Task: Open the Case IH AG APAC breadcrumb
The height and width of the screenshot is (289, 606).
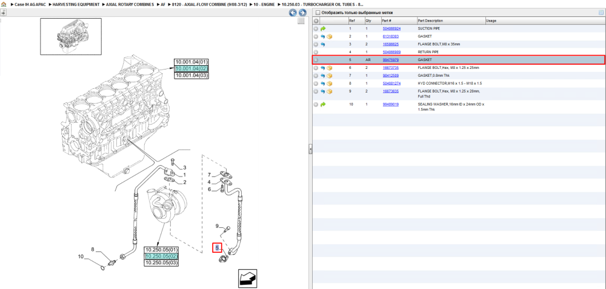Action: (30, 4)
